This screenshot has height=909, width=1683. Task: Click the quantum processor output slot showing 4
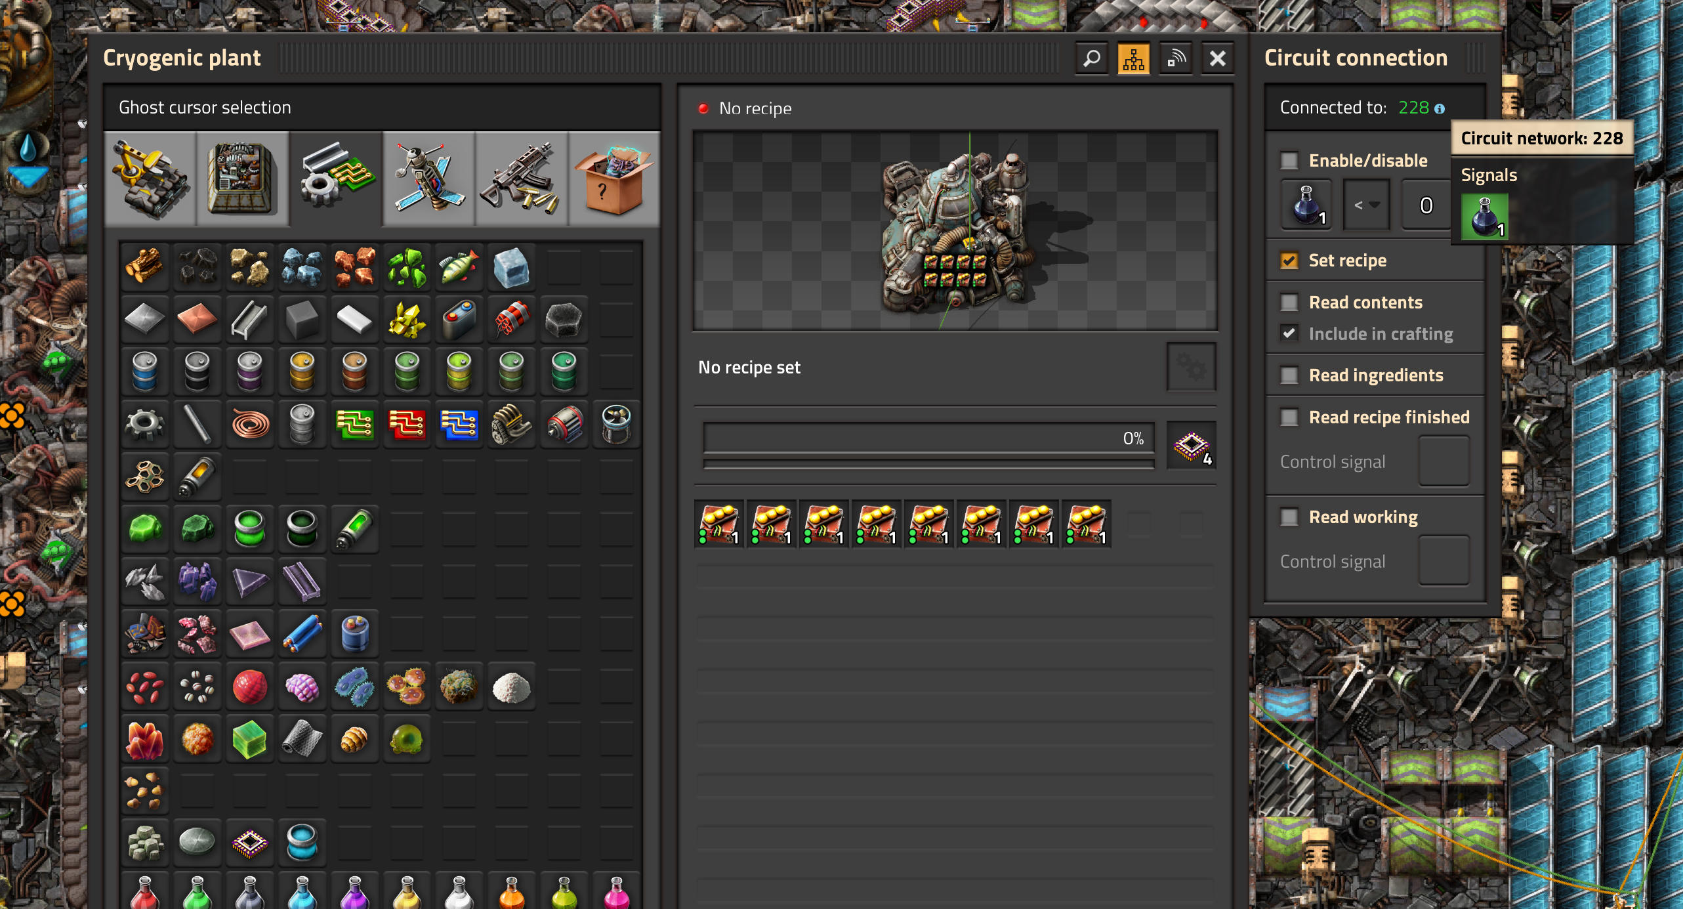click(x=1192, y=446)
